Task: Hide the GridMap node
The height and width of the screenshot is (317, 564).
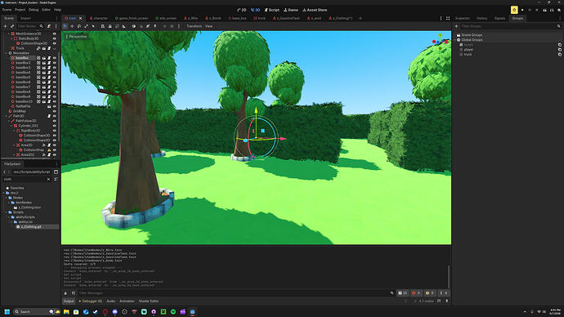Action: click(x=55, y=111)
